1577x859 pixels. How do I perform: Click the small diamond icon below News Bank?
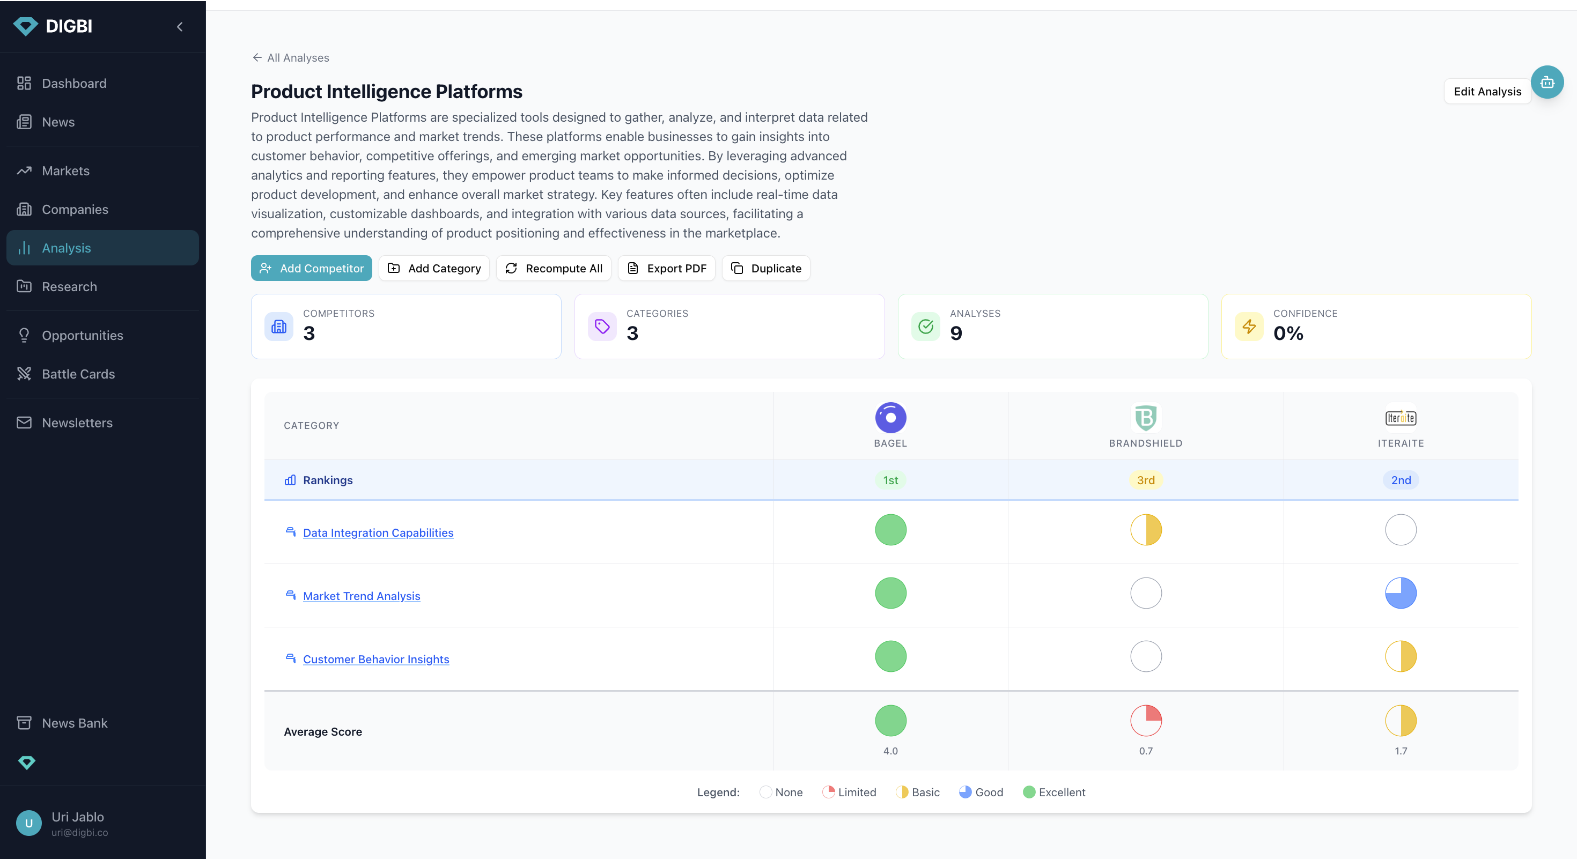(x=26, y=762)
